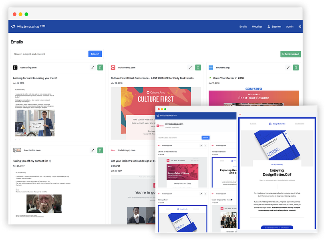Click the Jun 19, 2018 date text
Image resolution: width=326 pixels, height=240 pixels.
18,83
